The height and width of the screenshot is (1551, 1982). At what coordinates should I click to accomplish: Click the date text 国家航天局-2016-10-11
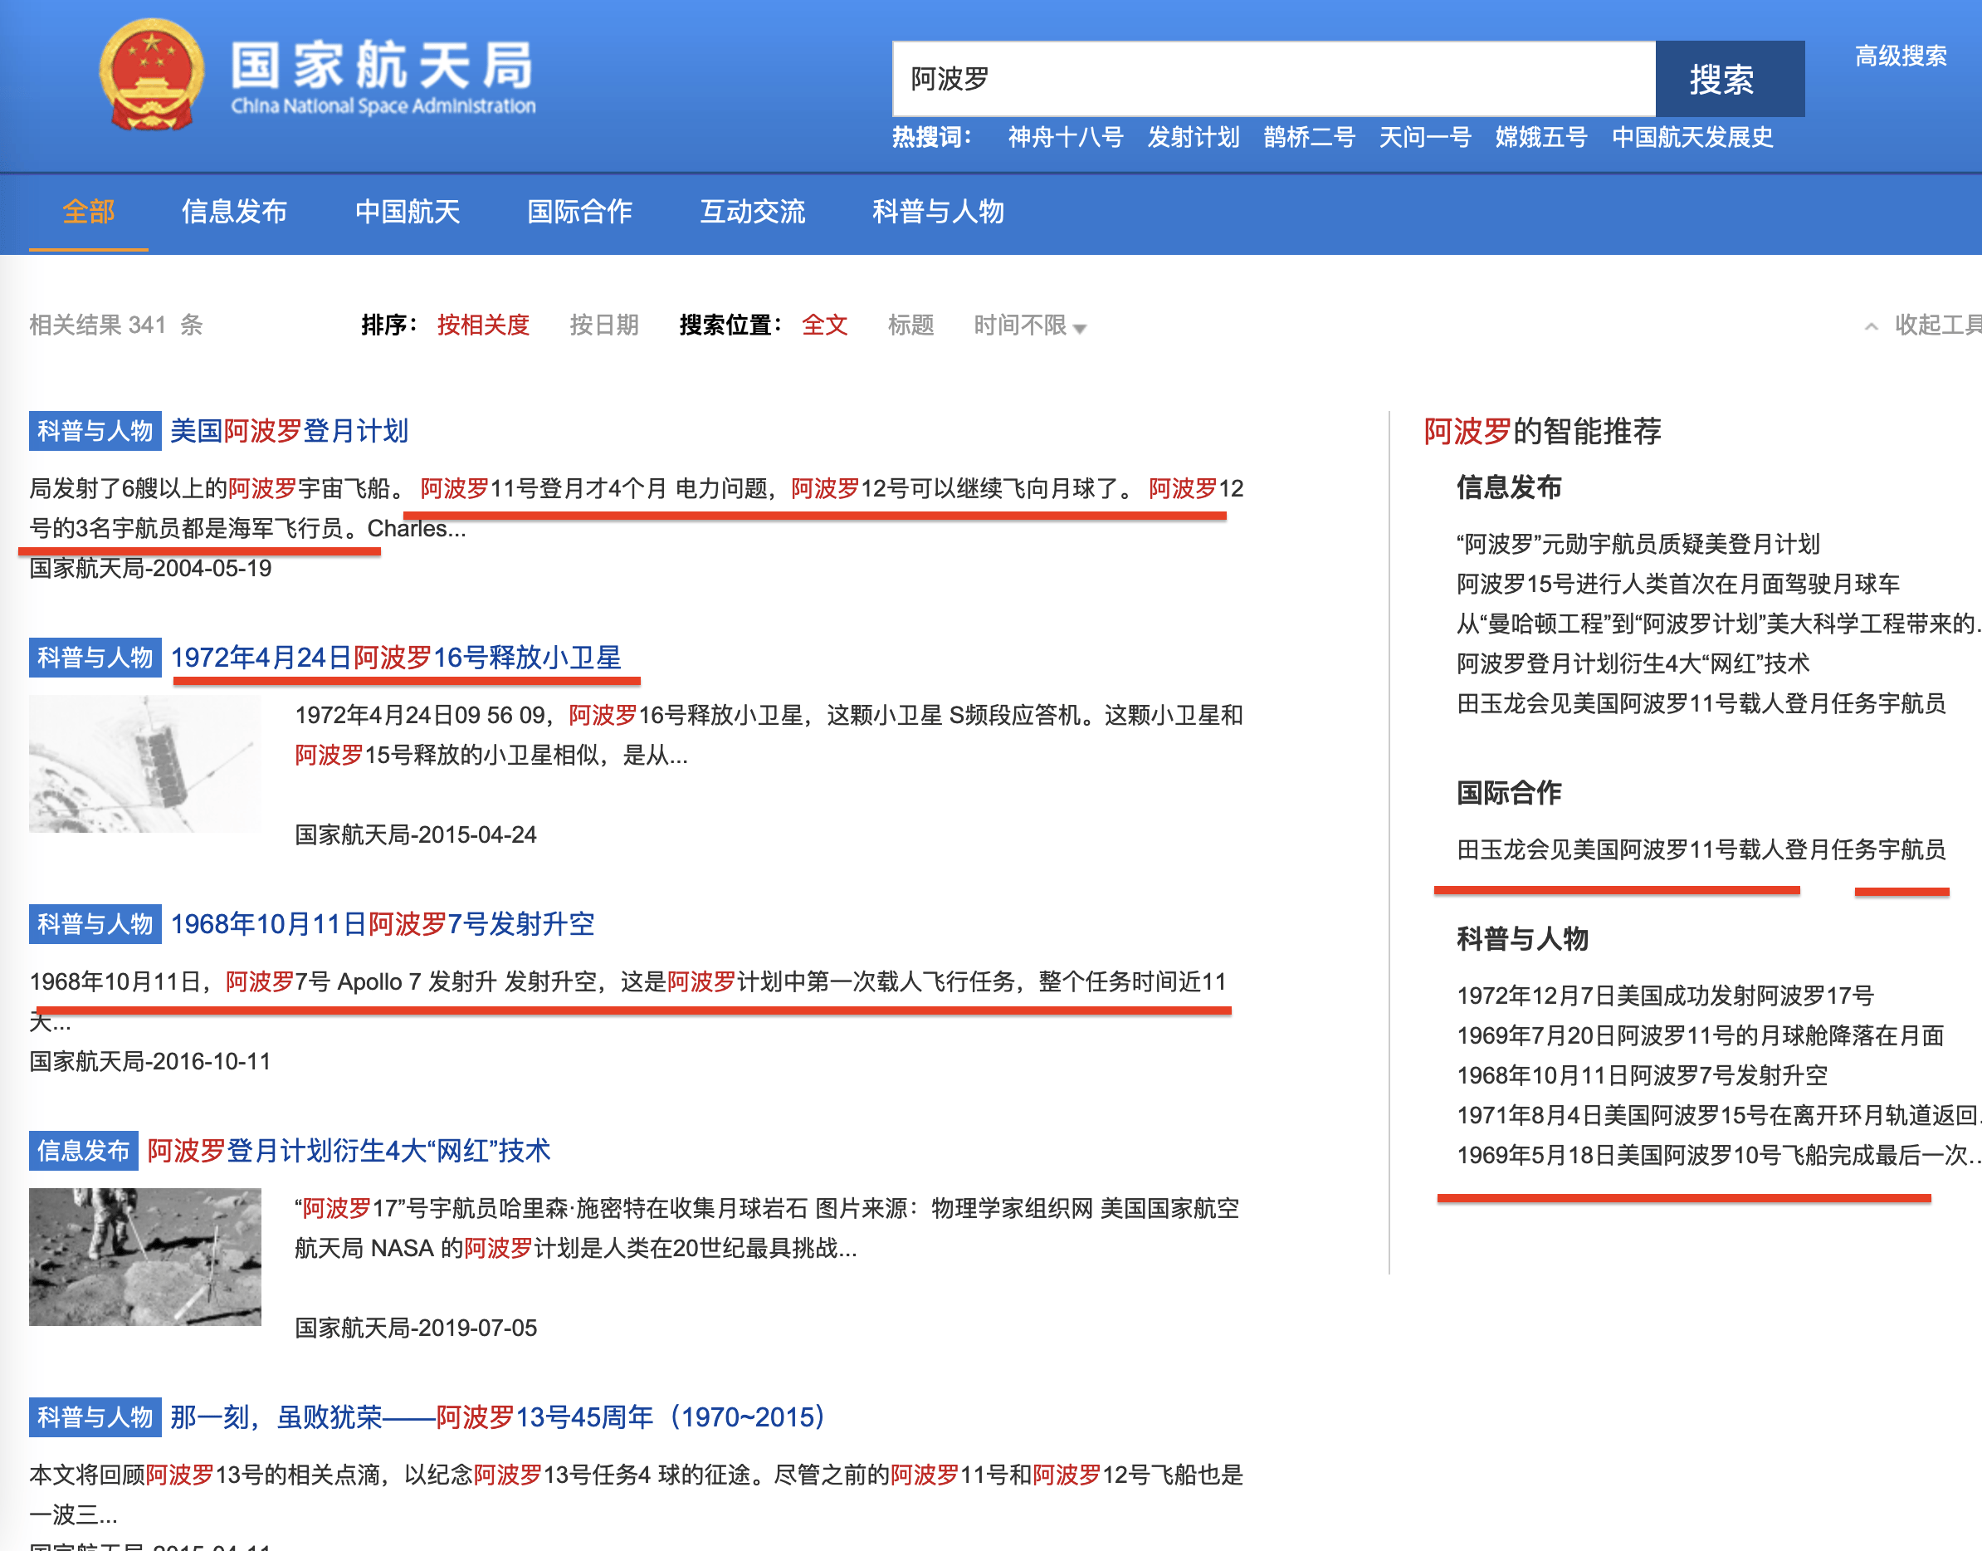point(151,1063)
